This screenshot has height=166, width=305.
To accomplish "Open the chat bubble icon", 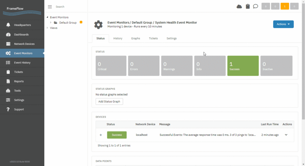I will [255, 7].
